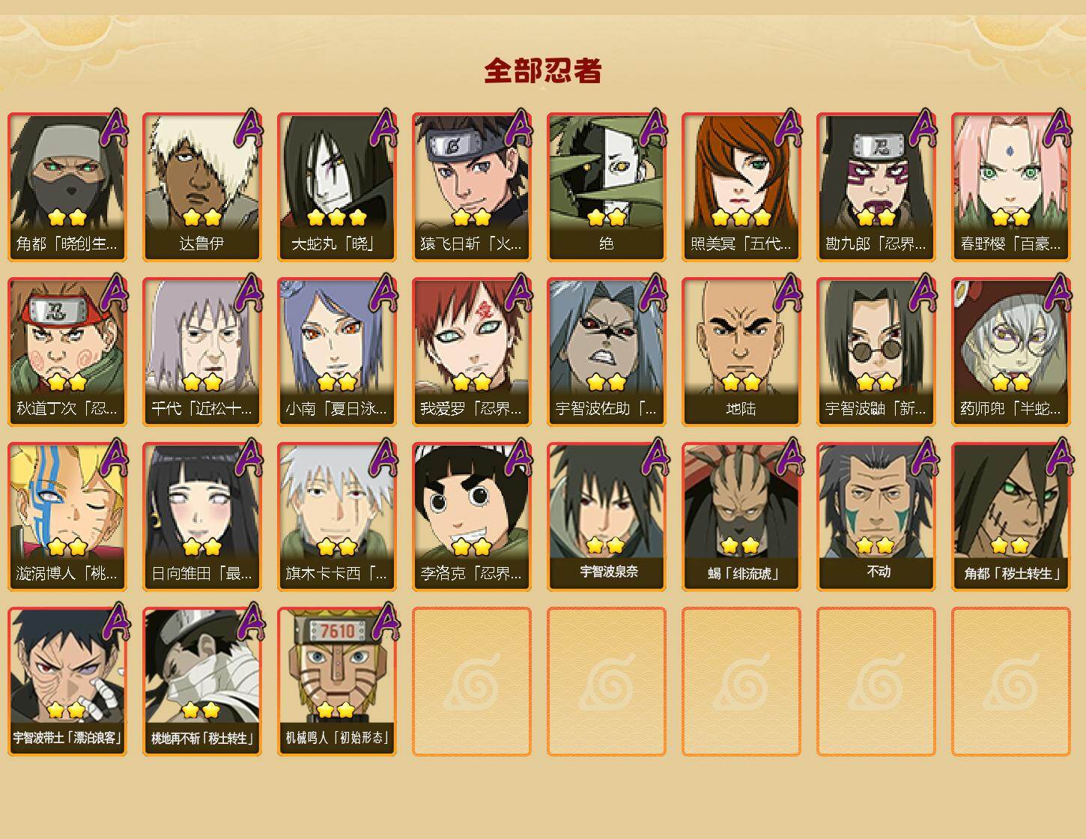
Task: Choose the 桃地再不斩「秽土转生」 card
Action: point(202,682)
